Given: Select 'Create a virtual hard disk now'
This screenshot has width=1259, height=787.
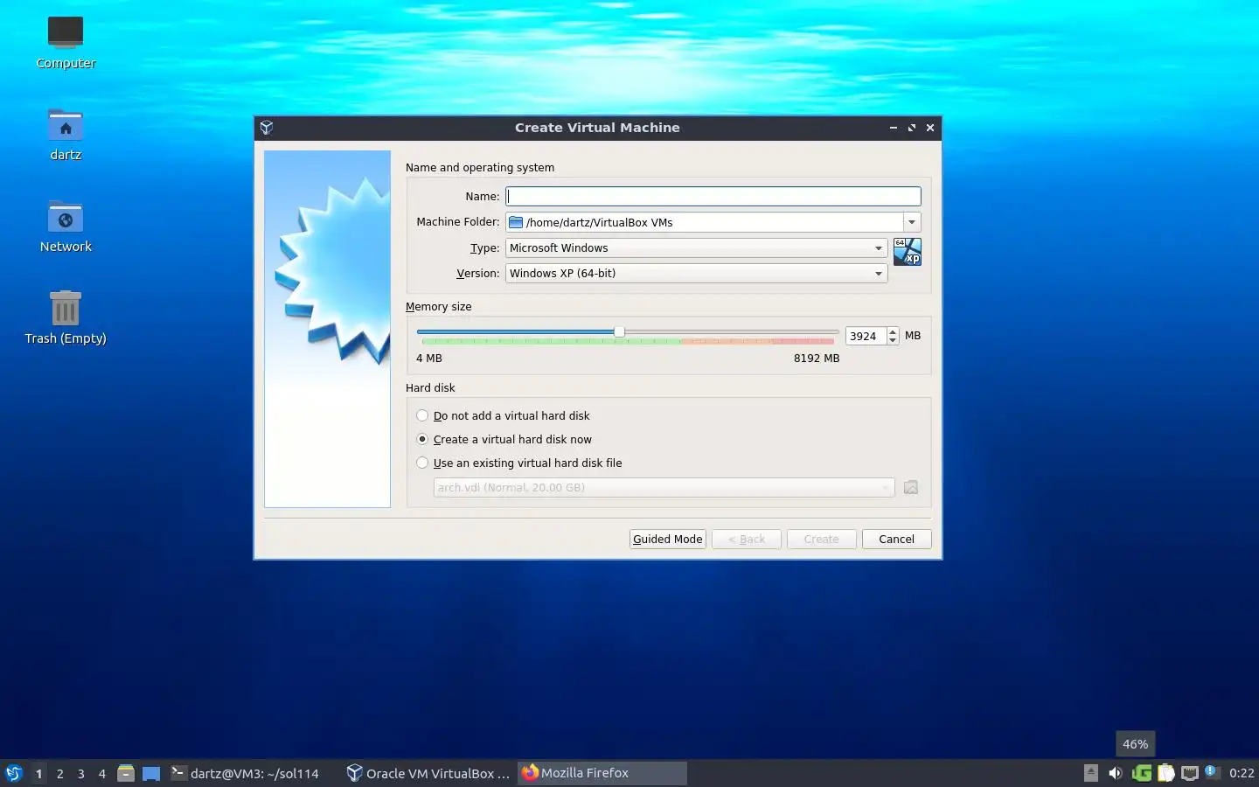Looking at the screenshot, I should pyautogui.click(x=504, y=440).
